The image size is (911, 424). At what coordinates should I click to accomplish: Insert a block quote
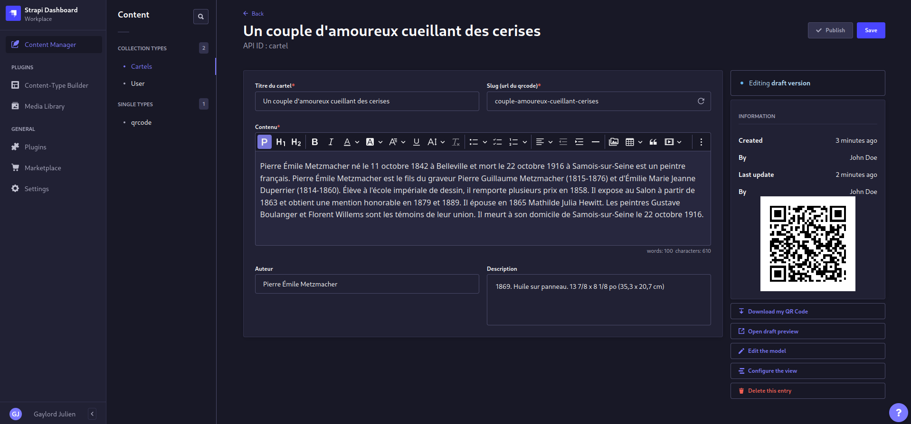(x=653, y=142)
